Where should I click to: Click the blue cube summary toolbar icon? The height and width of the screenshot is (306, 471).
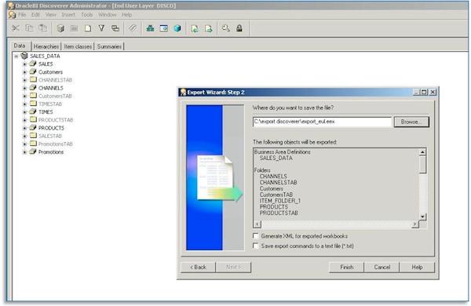(177, 28)
